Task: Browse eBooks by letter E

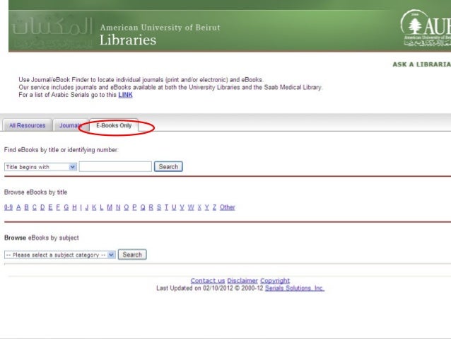Action: (50, 207)
